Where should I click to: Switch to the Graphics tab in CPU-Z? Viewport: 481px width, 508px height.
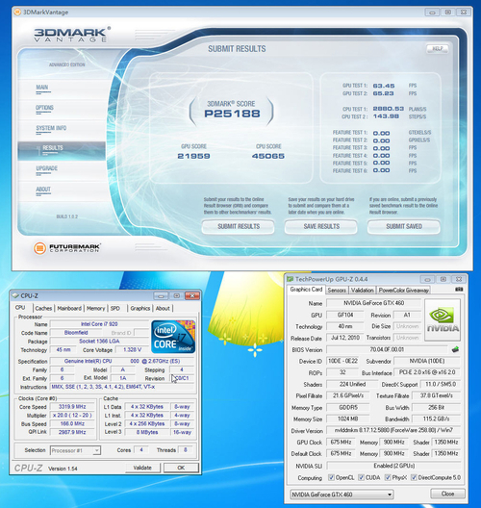[x=139, y=308]
